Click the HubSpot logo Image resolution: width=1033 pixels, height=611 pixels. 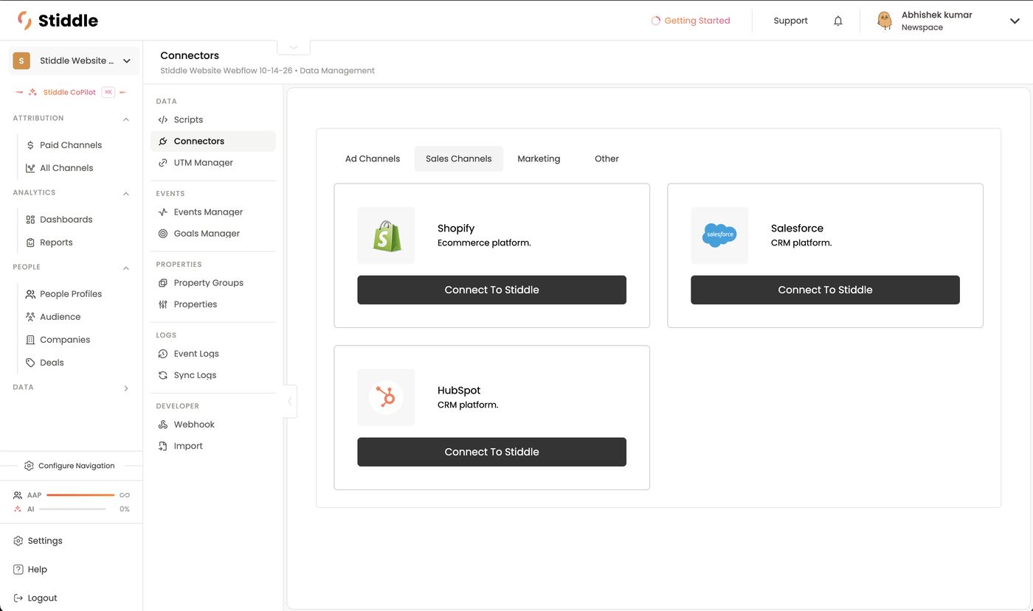(x=386, y=397)
